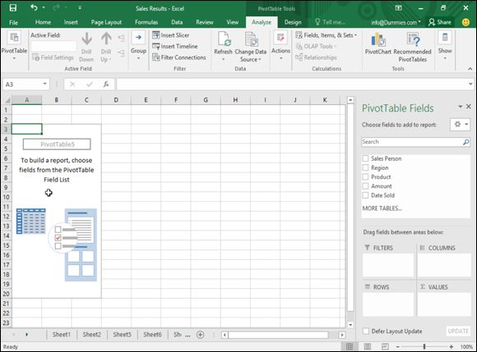Viewport: 477px width, 352px height.
Task: Click the Drill Up arrow
Action: (106, 47)
